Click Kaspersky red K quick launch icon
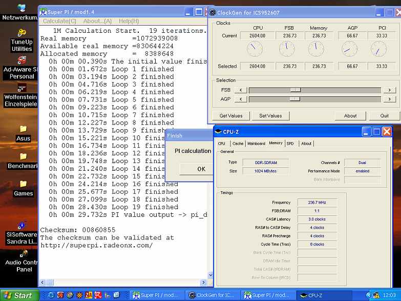 pyautogui.click(x=98, y=295)
